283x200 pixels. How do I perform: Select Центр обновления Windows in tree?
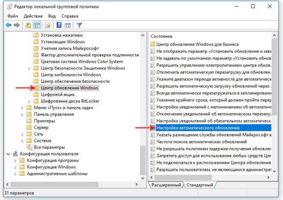69,88
